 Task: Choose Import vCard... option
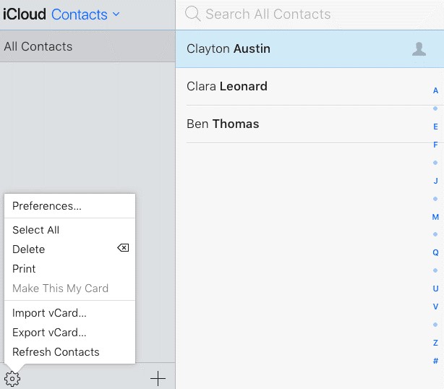click(x=69, y=313)
